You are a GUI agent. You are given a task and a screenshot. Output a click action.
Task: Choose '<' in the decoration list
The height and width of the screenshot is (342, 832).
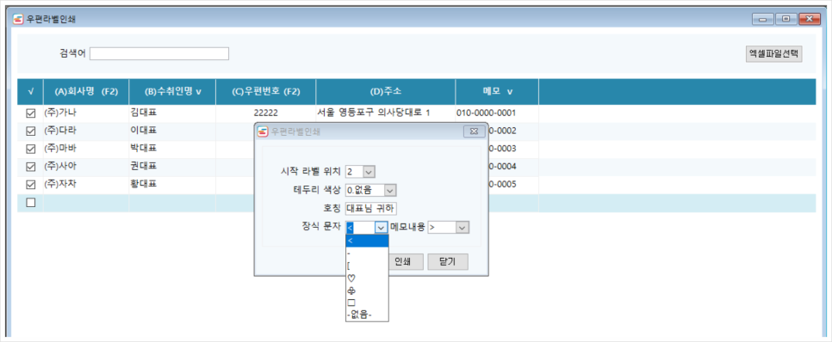(367, 241)
